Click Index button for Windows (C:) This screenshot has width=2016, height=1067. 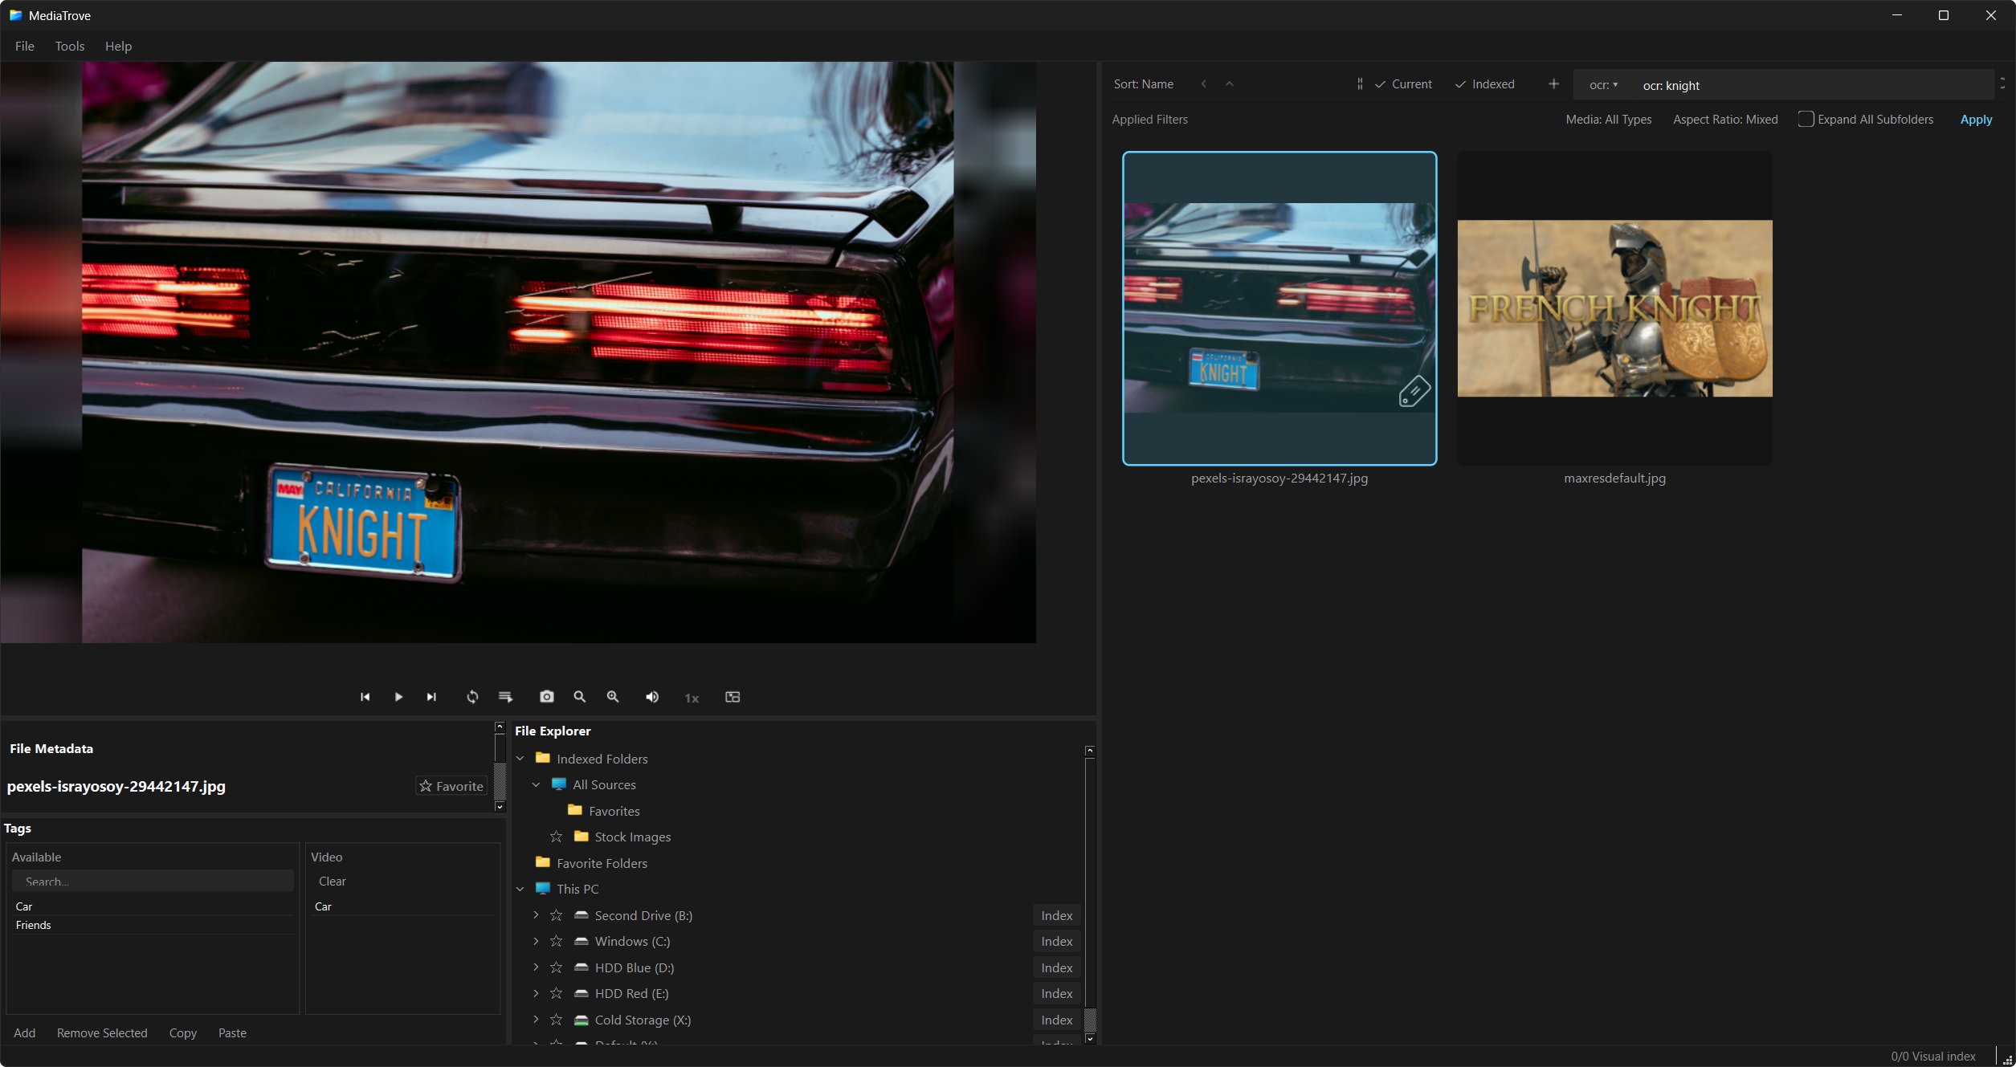tap(1056, 941)
